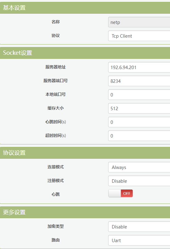Click the 心跳时间(s) input field
Image resolution: width=170 pixels, height=249 pixels.
tap(139, 122)
